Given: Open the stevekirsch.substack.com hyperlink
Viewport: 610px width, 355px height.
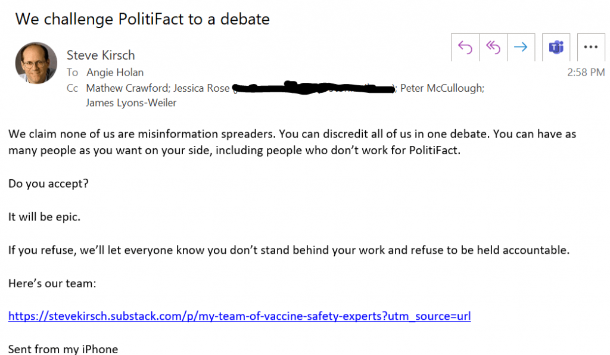Looking at the screenshot, I should pyautogui.click(x=239, y=316).
